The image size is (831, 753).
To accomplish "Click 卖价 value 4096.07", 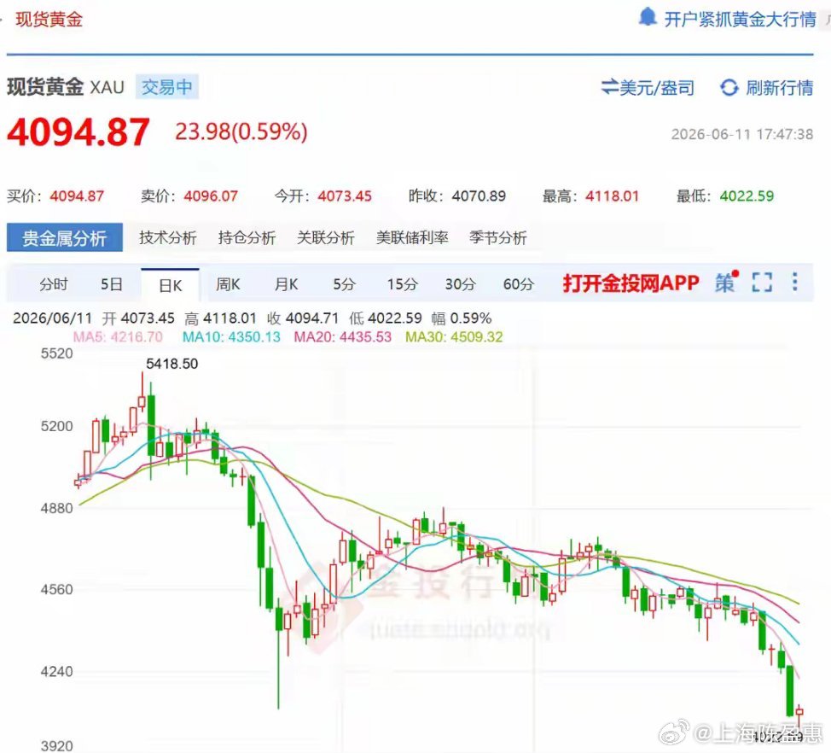I will pos(211,196).
